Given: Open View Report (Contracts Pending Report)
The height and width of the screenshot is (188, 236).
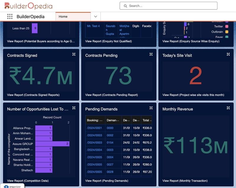Looking at the screenshot, I should tap(112, 95).
